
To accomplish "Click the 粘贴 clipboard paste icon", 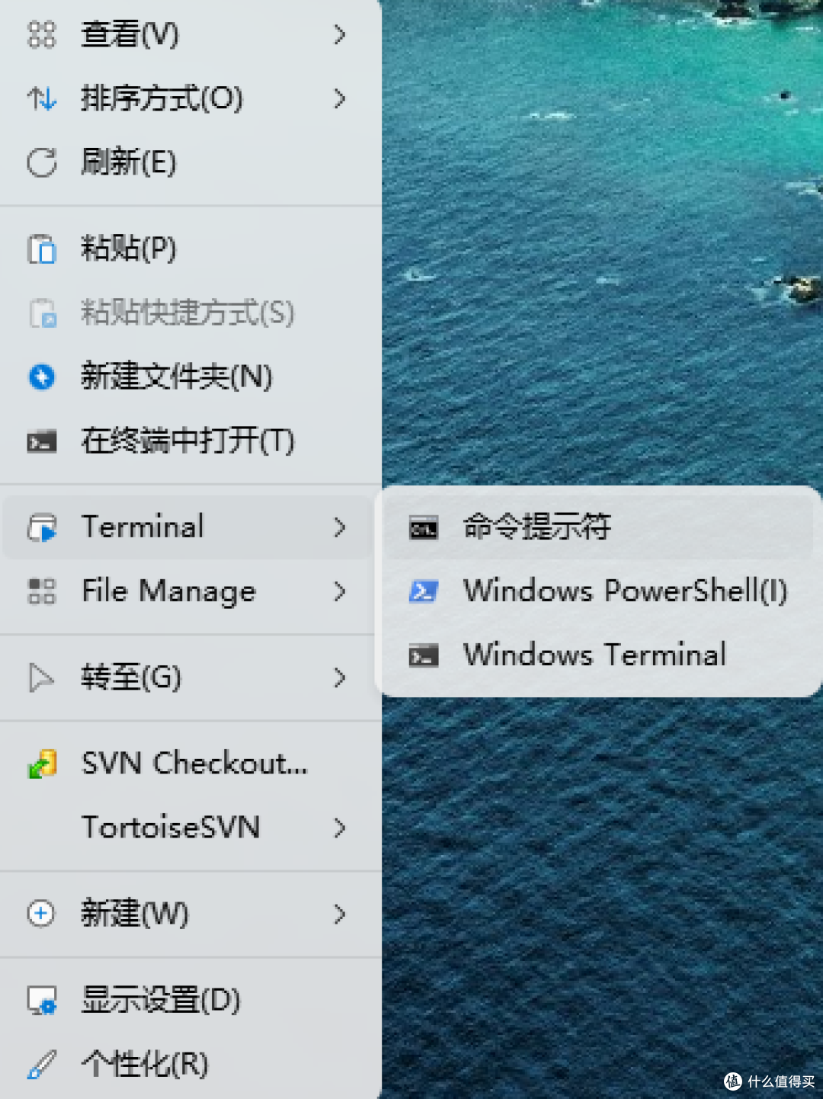I will tap(42, 249).
